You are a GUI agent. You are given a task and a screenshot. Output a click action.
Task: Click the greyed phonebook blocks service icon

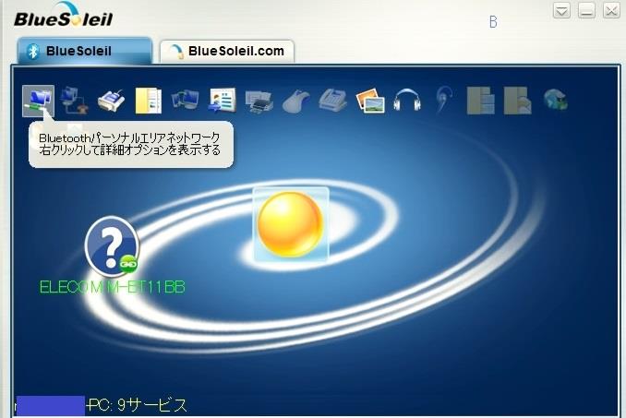point(481,101)
